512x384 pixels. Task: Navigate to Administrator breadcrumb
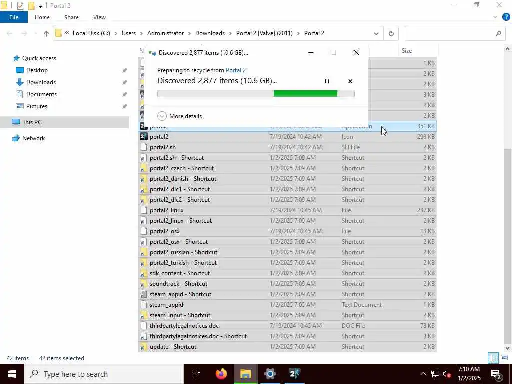click(x=165, y=33)
